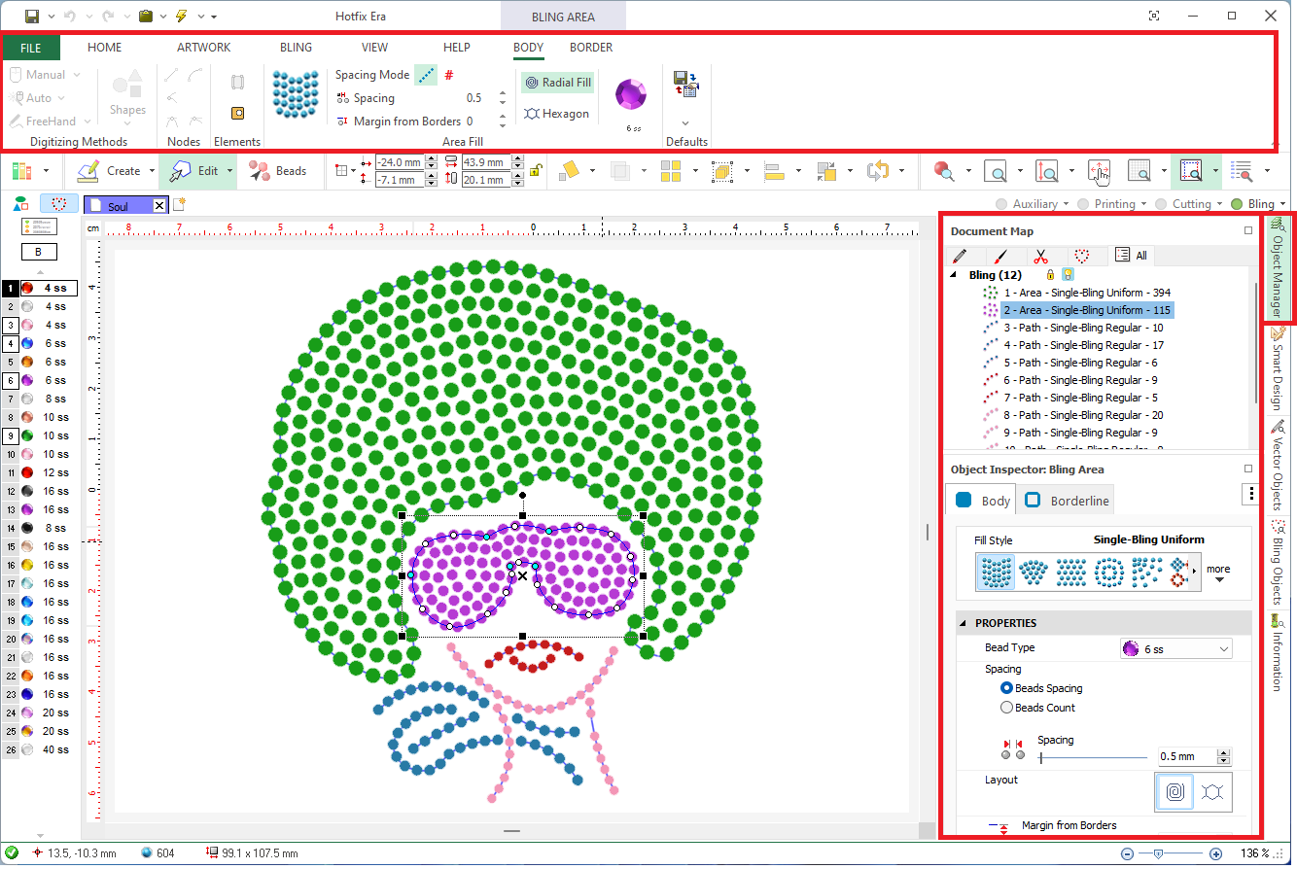Screen dimensions: 1297x869
Task: Click the red magnifier zoom tool
Action: coord(943,171)
